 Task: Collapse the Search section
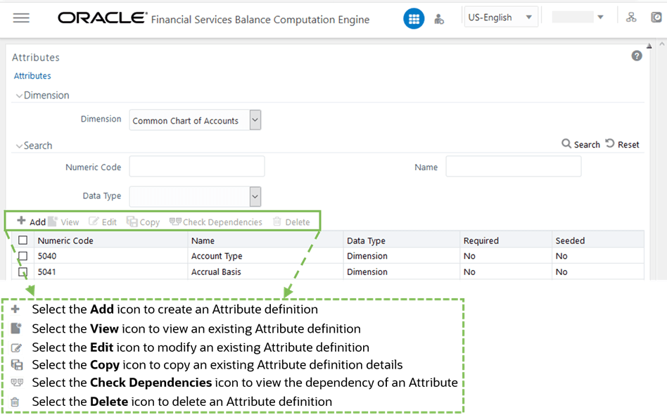(19, 146)
